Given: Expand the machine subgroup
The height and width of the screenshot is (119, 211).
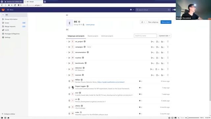Looking at the screenshot, I should (x=67, y=58).
